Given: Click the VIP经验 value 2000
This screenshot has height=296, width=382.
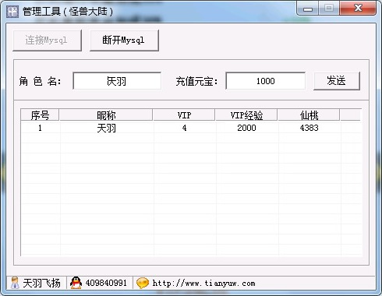Looking at the screenshot, I should 246,128.
